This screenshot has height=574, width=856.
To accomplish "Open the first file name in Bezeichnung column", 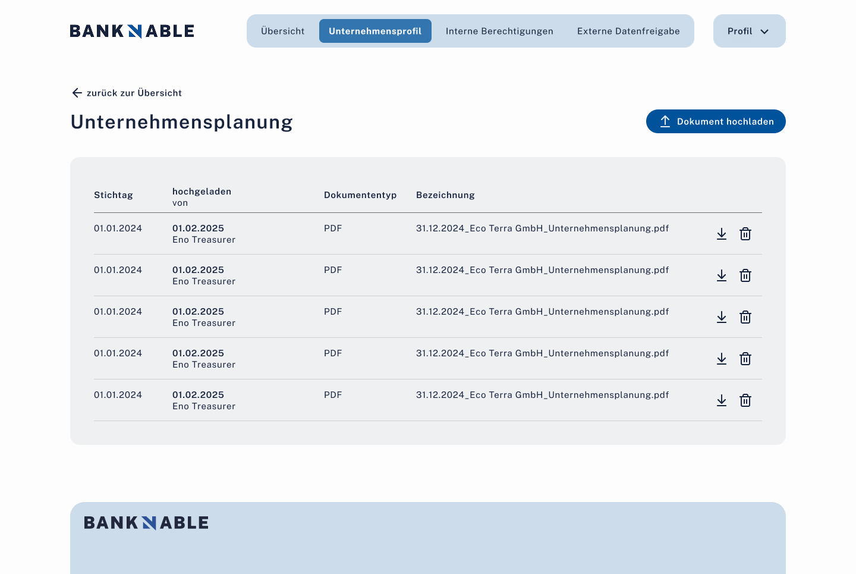I will (x=542, y=228).
